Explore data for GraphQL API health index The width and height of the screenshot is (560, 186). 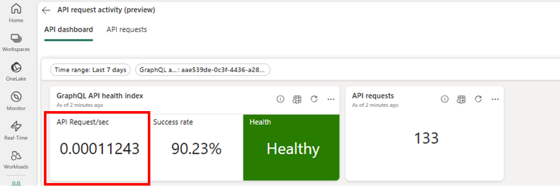(x=297, y=99)
